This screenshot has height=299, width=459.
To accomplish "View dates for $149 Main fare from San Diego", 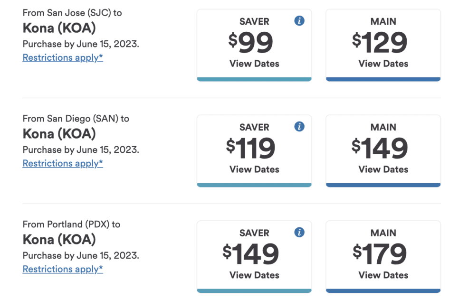I will pyautogui.click(x=383, y=169).
